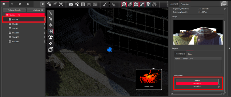
Task: Select the paper-plane fly mode tool
Action: point(51,43)
